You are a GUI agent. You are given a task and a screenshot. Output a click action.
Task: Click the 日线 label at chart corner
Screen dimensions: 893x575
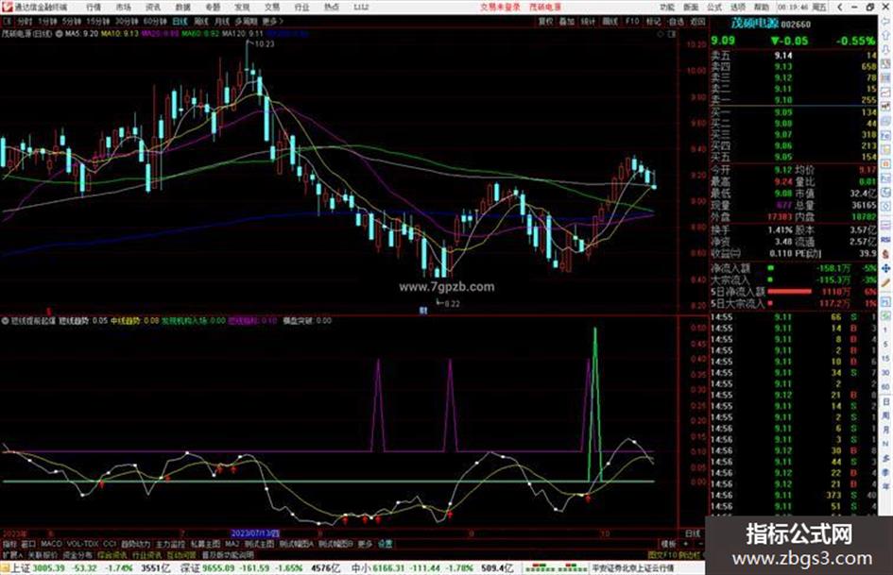click(693, 533)
